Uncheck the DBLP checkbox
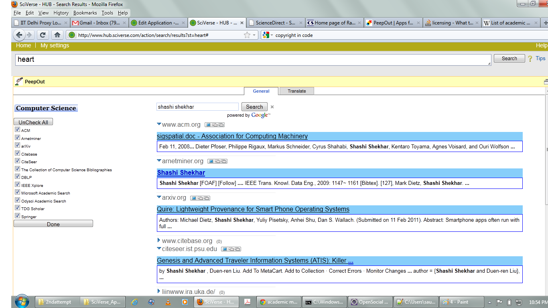Image resolution: width=548 pixels, height=308 pixels. [x=17, y=176]
